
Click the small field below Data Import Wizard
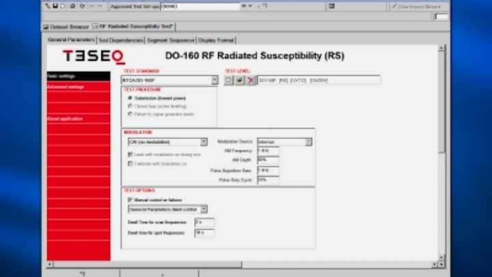coord(441,16)
